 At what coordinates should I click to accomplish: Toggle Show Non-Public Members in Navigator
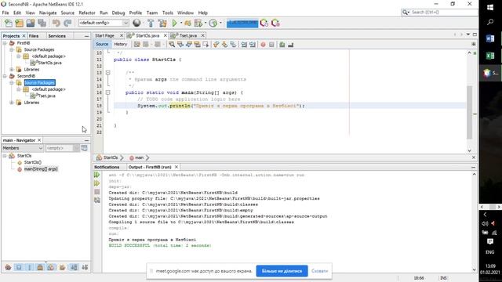pos(40,267)
